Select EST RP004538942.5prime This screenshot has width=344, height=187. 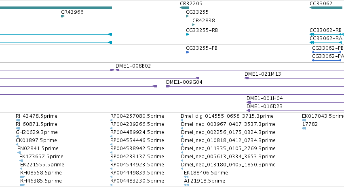point(137,149)
